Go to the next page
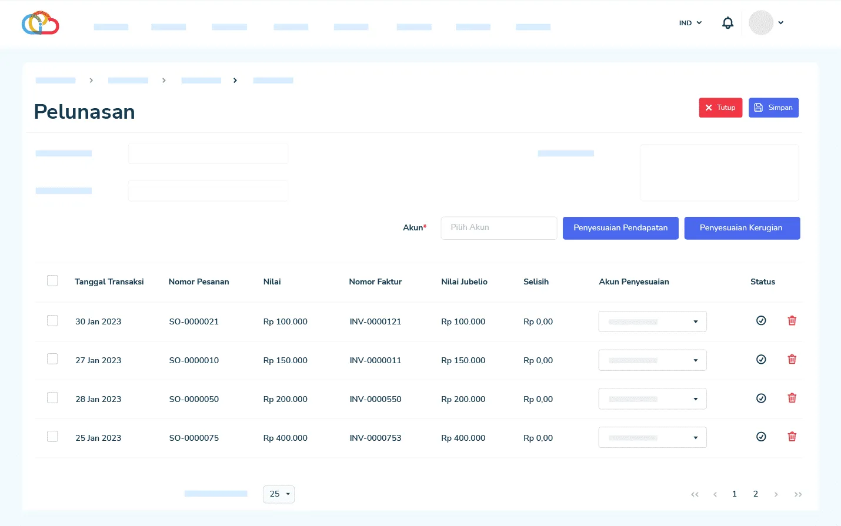Screen dimensions: 841x526 click(776, 494)
